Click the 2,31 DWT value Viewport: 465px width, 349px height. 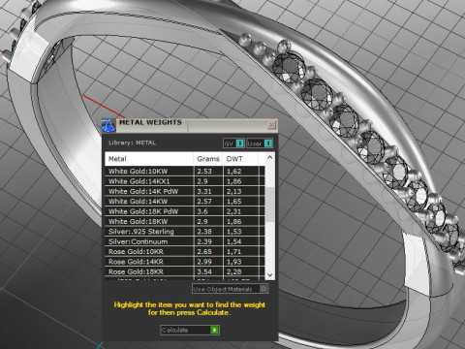[x=233, y=211]
